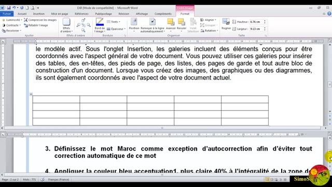Image resolution: width=332 pixels, height=187 pixels.
Task: Open the Mise en page tab
Action: click(60, 14)
